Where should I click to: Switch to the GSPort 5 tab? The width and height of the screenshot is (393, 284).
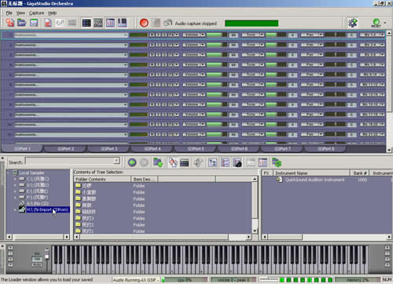196,148
